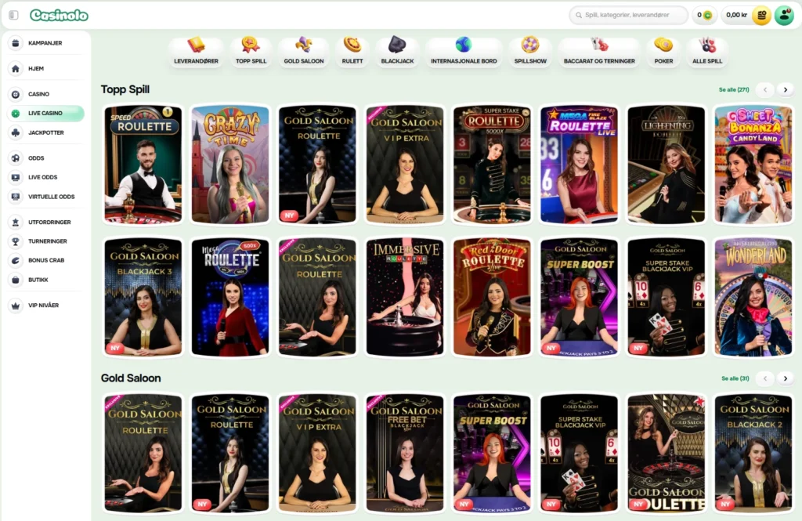The image size is (802, 521).
Task: Go to previous Topp Spill page arrow
Action: (765, 89)
